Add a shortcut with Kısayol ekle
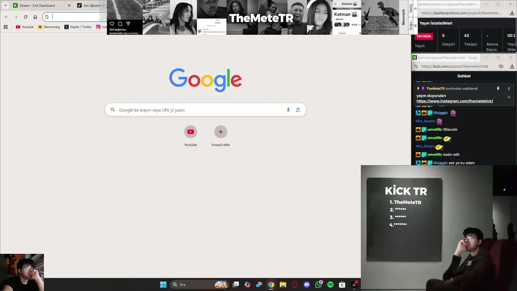 coord(221,136)
